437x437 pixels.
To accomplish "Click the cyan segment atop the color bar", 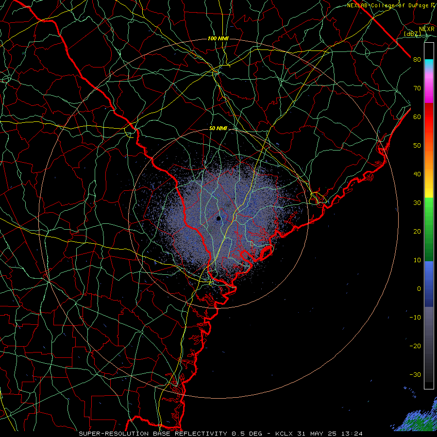I will coord(429,64).
